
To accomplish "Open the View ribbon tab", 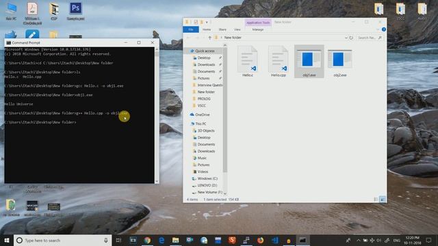I will point(237,29).
